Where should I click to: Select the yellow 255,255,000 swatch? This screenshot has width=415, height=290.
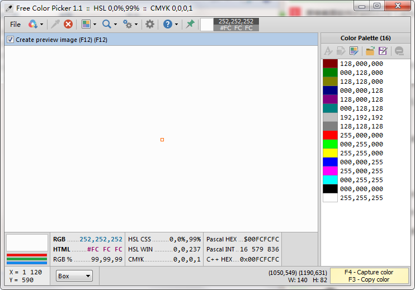point(330,153)
